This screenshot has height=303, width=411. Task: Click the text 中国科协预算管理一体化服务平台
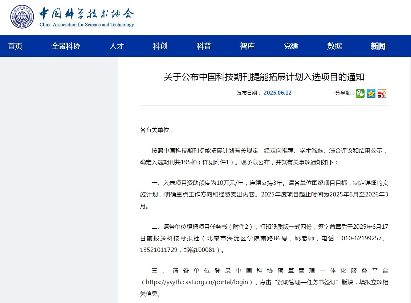pyautogui.click(x=312, y=270)
